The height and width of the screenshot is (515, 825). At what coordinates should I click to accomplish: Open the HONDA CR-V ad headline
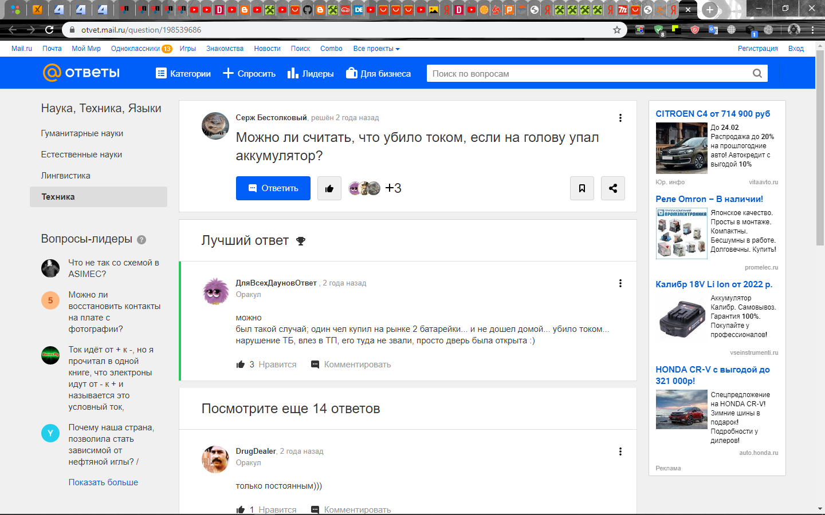pos(713,375)
